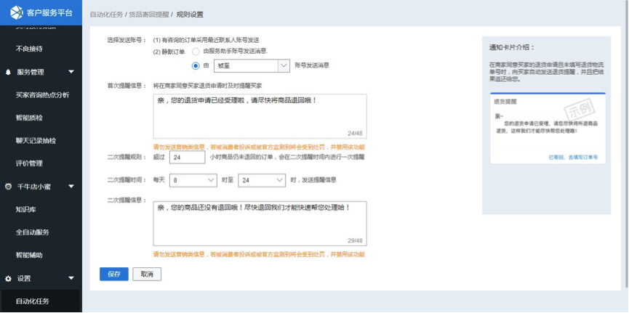
Task: Click the 自动化任务 breadcrumb link
Action: [105, 15]
